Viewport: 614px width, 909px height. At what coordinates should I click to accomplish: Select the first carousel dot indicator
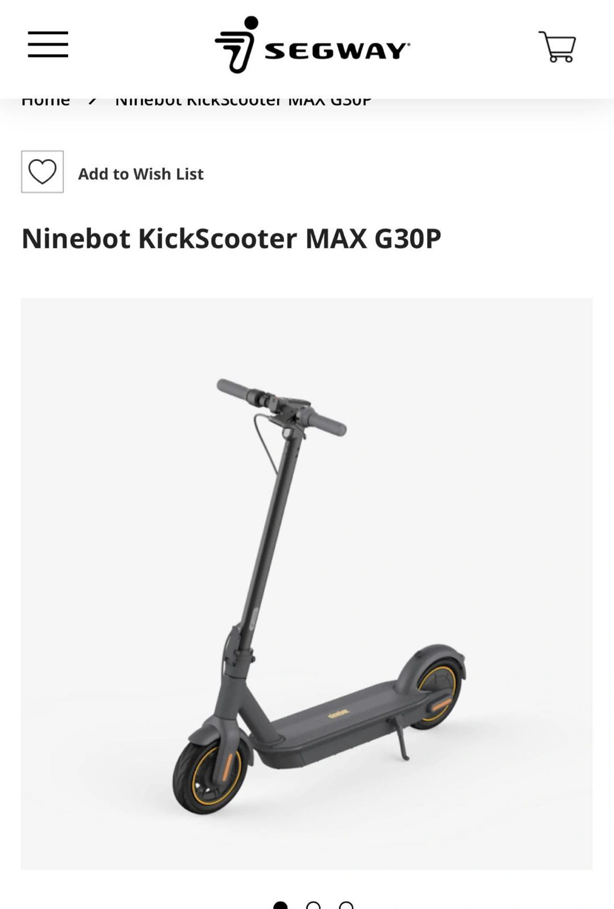(280, 906)
